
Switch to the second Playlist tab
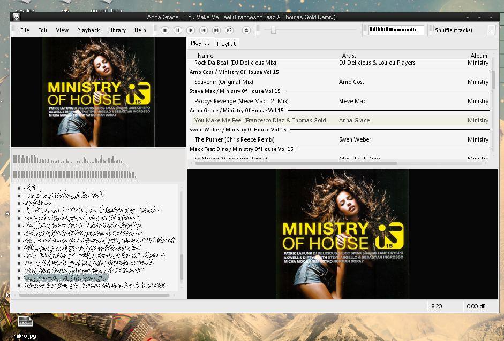pyautogui.click(x=226, y=44)
